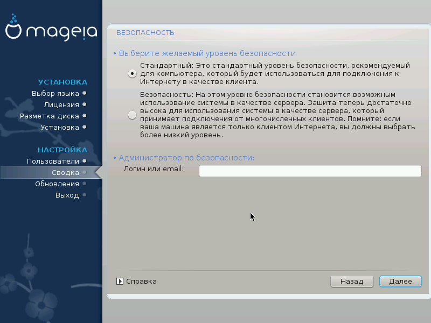Click the bullet dot next to Пользователи

[x=85, y=161]
